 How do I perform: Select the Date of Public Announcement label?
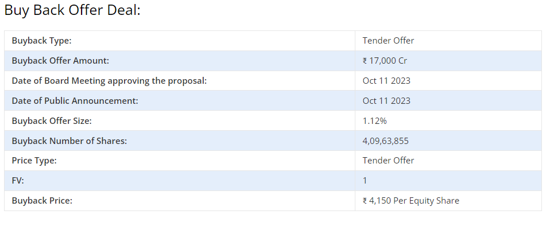tap(75, 100)
